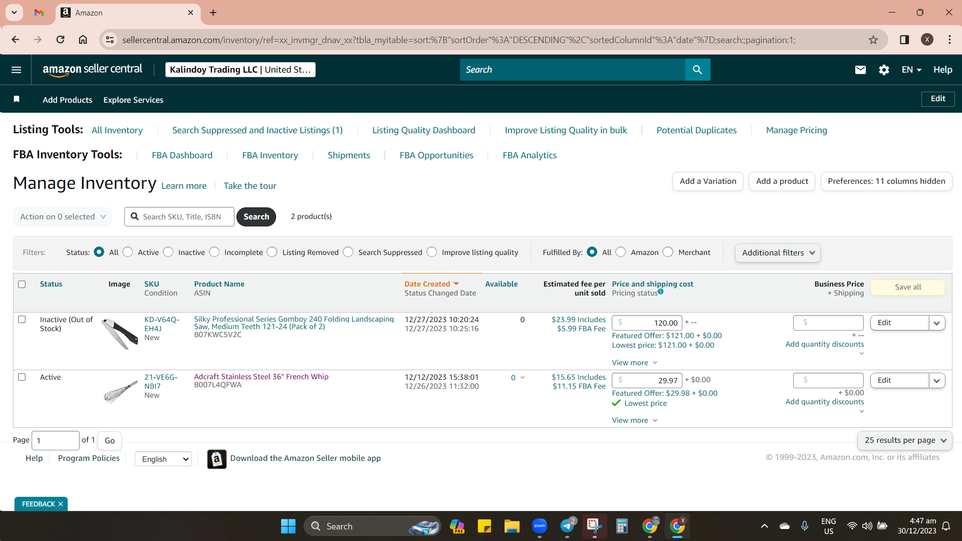Open Zoom from the taskbar
This screenshot has width=962, height=541.
click(540, 526)
